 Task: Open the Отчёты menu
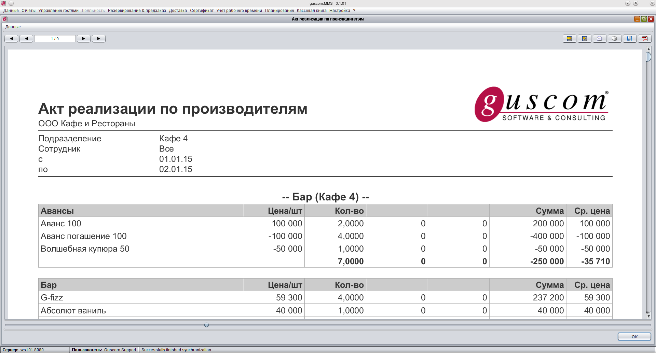[28, 11]
